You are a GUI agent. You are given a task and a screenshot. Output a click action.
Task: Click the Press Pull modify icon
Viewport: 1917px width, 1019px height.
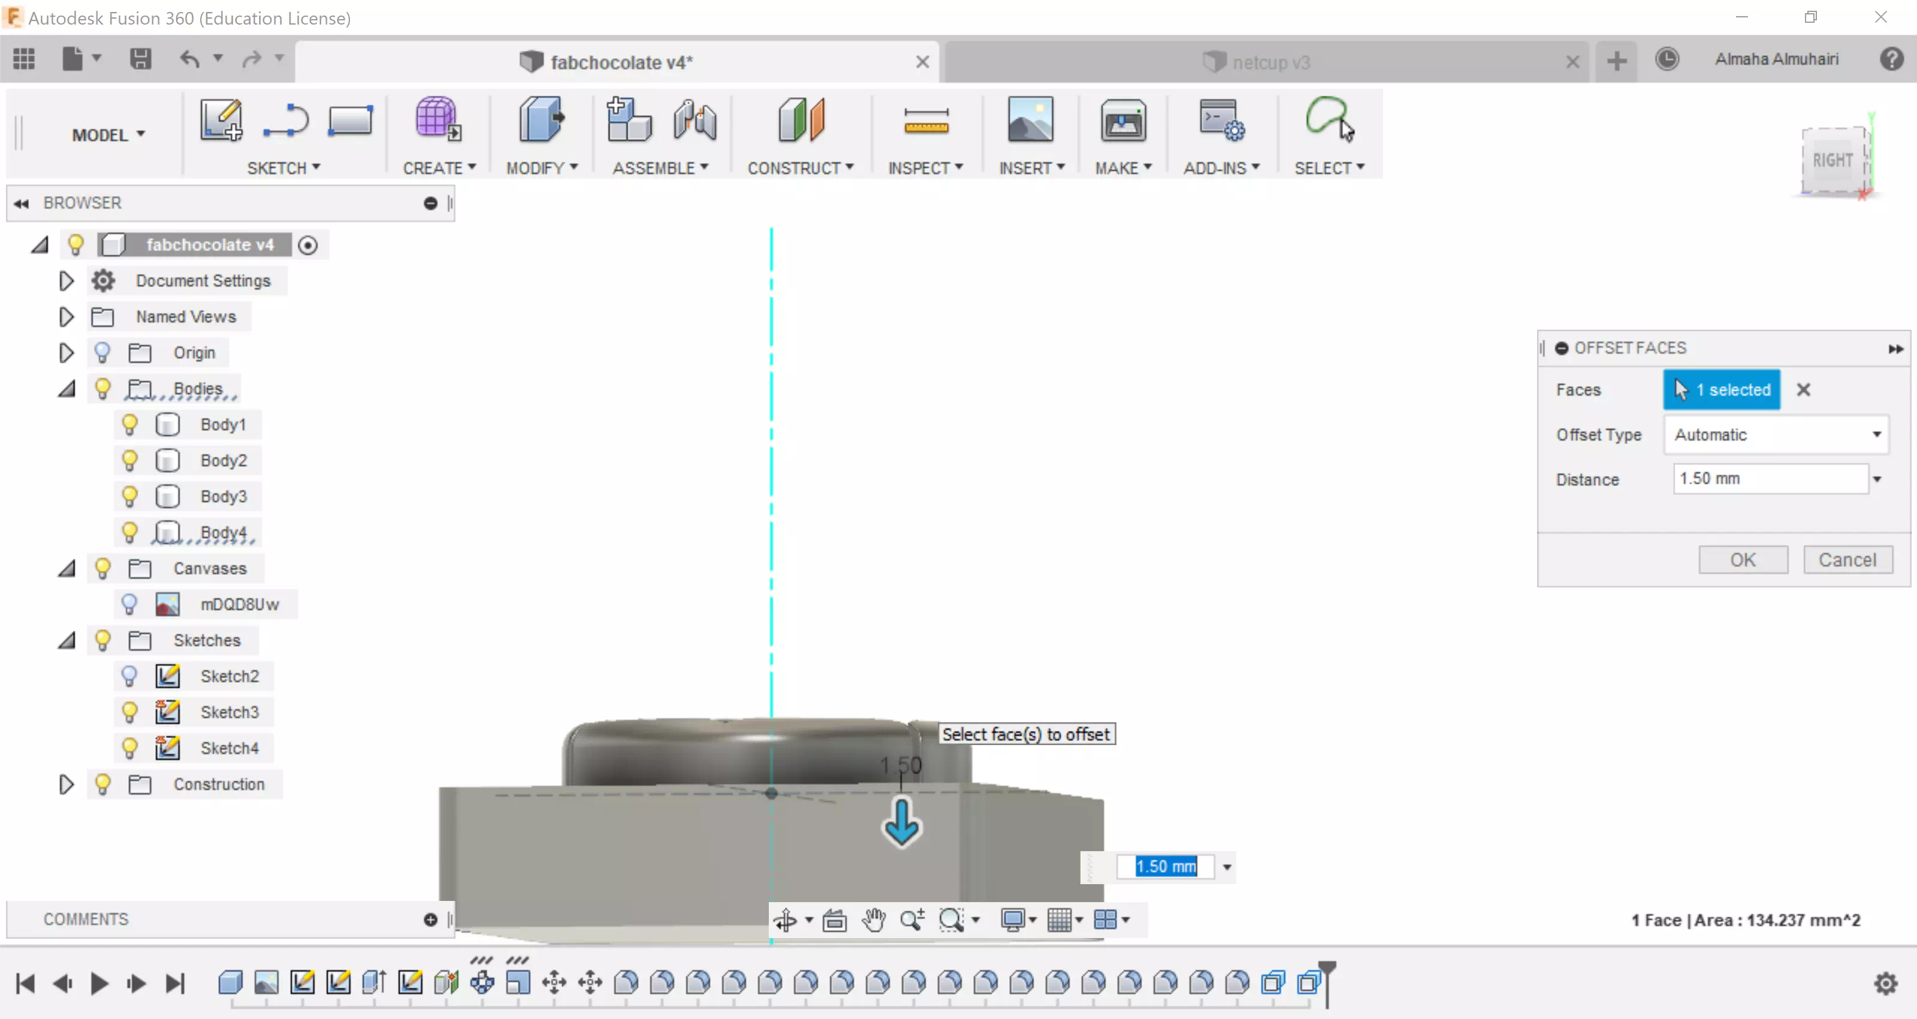[541, 120]
